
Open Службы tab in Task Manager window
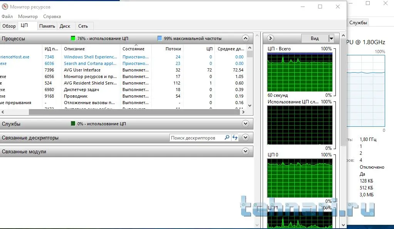(358, 23)
